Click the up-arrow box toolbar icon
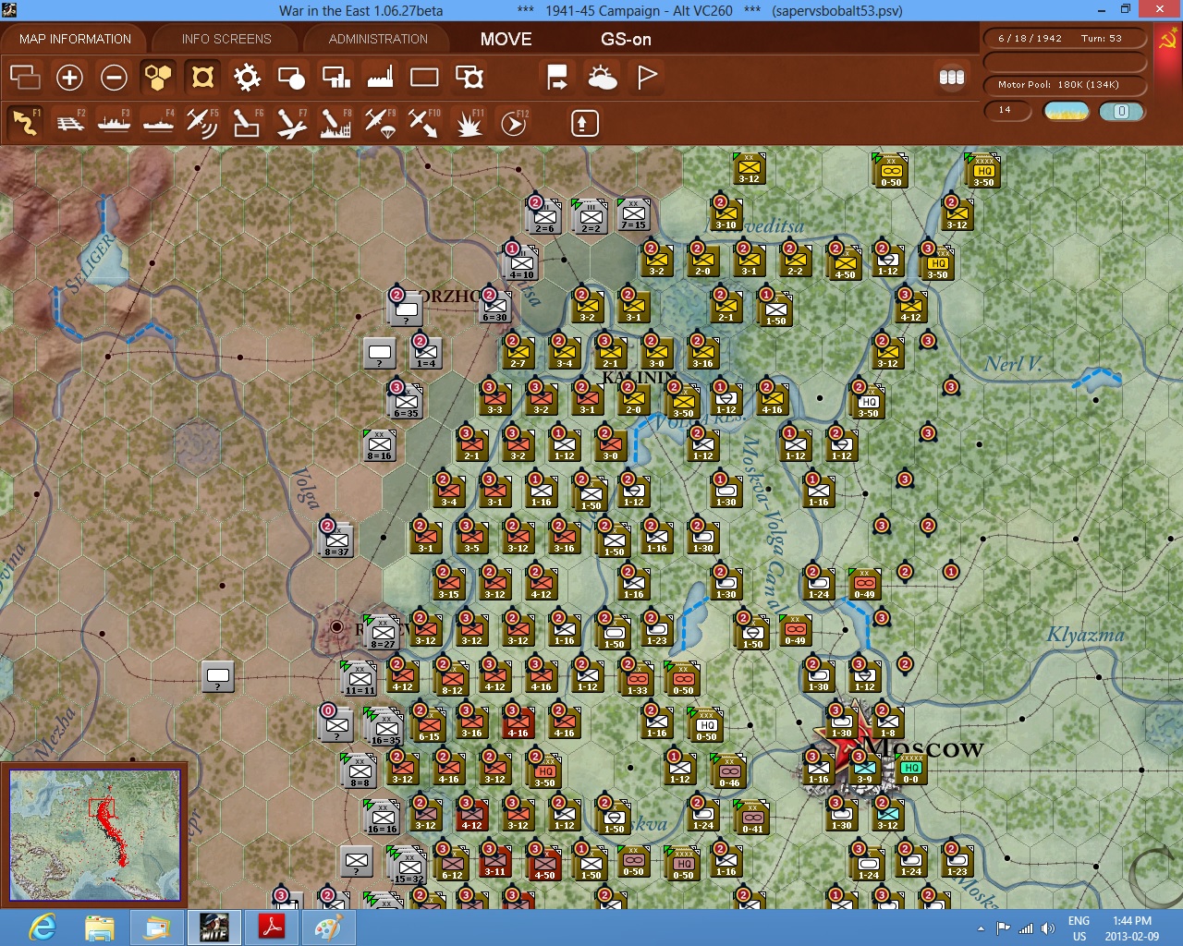This screenshot has height=946, width=1183. [x=584, y=123]
